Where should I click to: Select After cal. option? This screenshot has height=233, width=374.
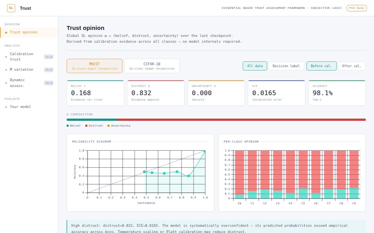[x=351, y=66]
